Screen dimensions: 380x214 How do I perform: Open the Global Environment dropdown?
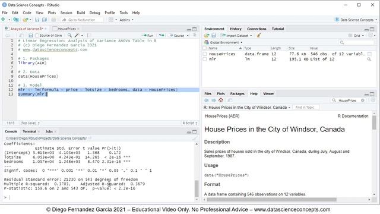pyautogui.click(x=223, y=42)
